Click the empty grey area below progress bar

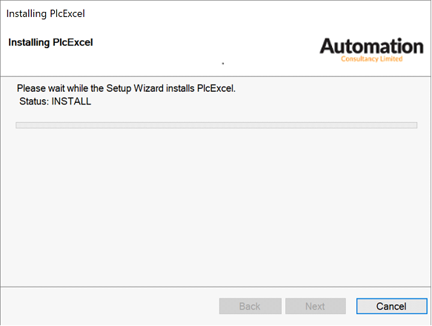coord(216,207)
